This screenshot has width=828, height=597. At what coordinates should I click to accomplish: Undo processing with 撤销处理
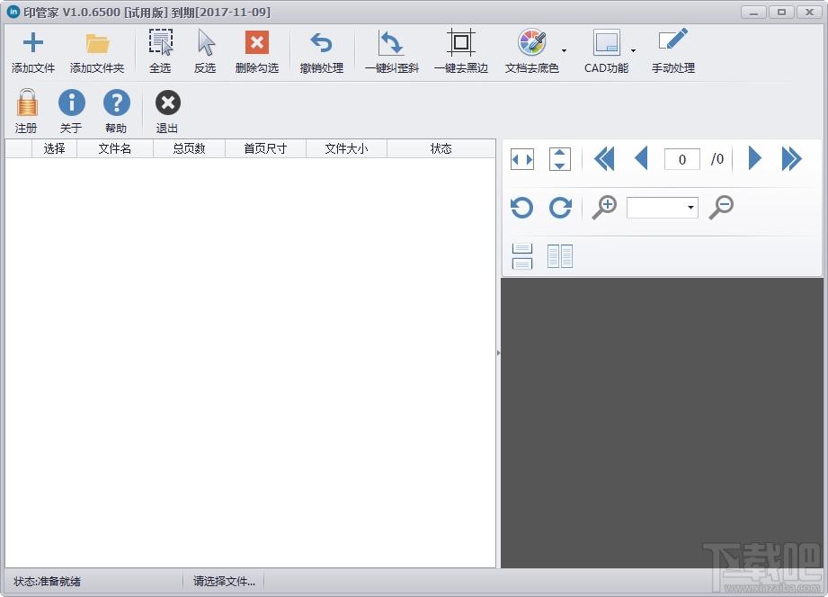click(x=322, y=51)
